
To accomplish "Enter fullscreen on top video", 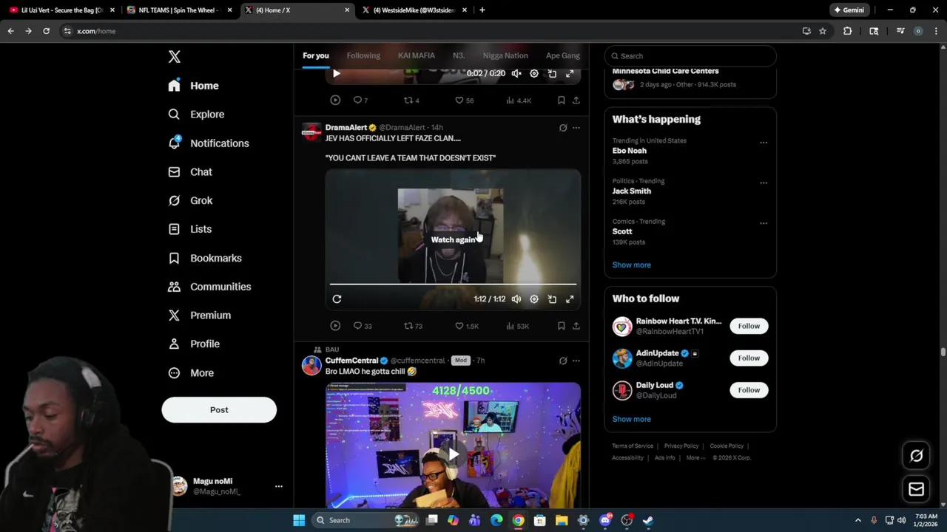I will 570,73.
